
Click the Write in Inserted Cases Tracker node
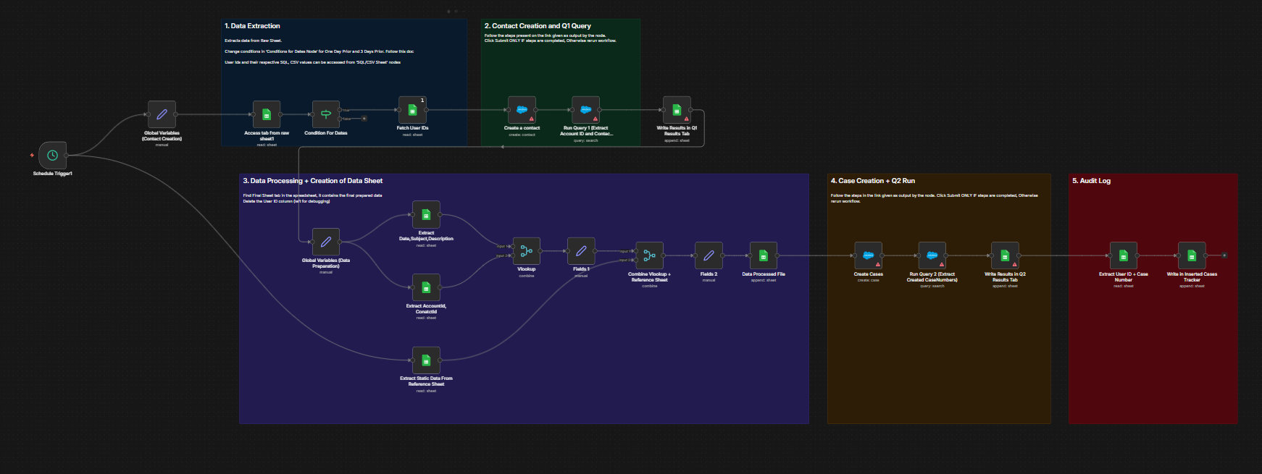coord(1192,256)
